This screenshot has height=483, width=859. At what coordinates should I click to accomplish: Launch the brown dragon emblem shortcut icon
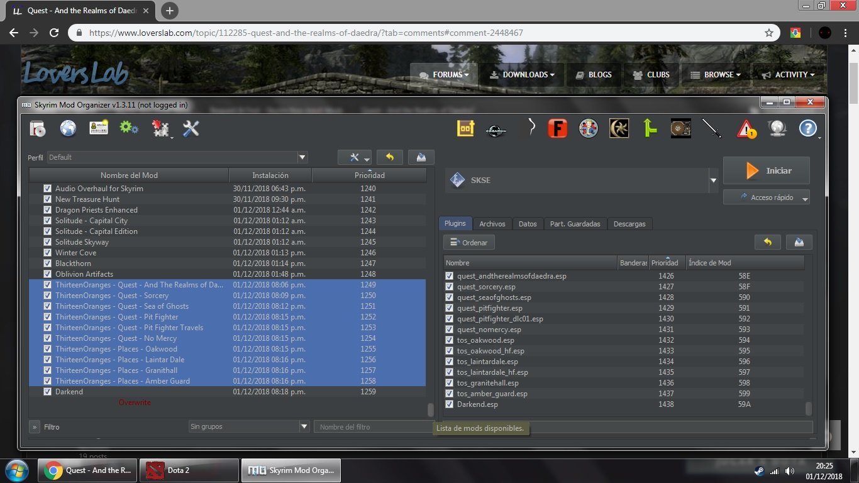tap(680, 128)
